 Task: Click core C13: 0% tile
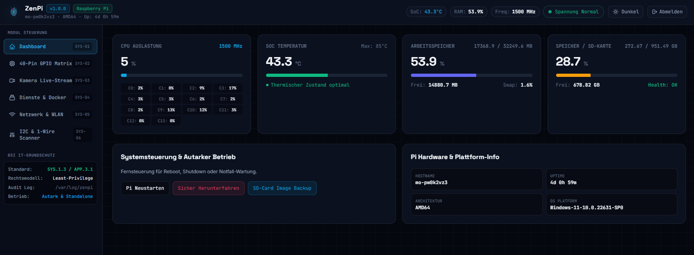click(166, 121)
